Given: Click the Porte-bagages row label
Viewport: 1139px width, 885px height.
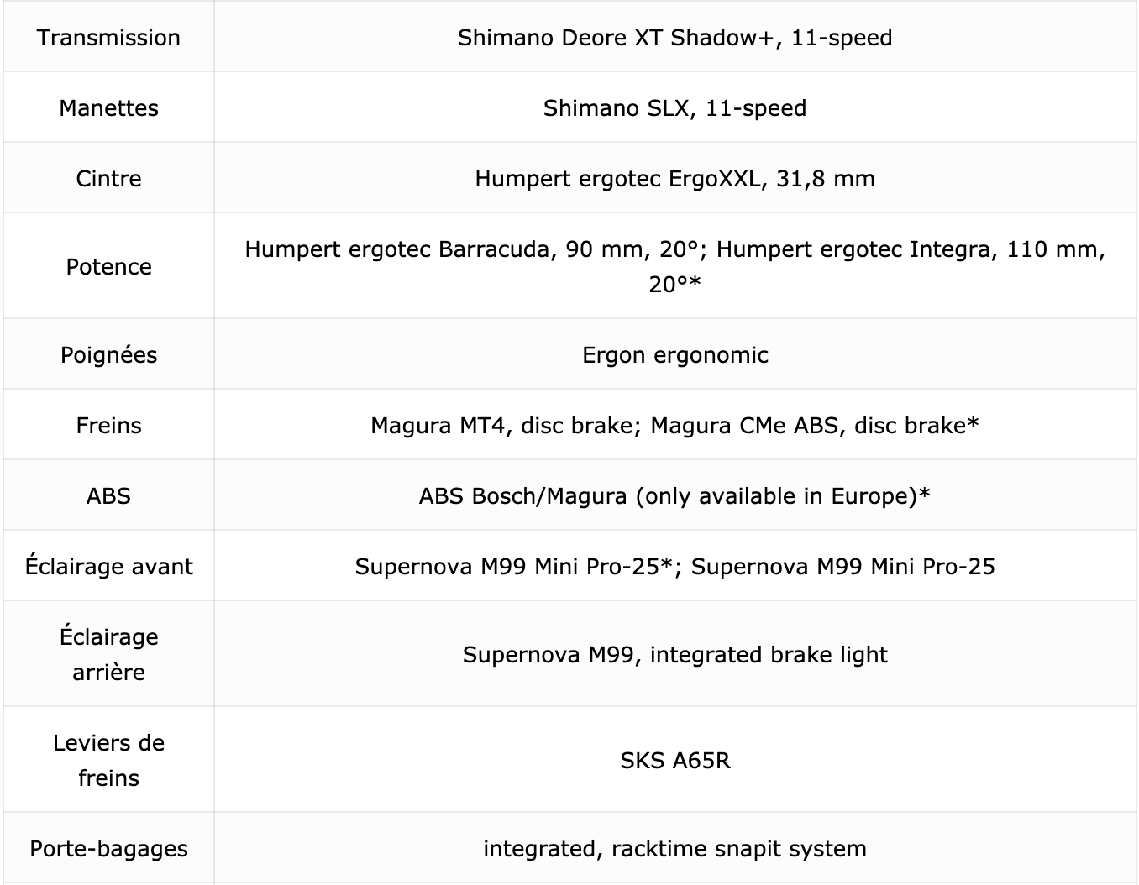Looking at the screenshot, I should pyautogui.click(x=108, y=849).
